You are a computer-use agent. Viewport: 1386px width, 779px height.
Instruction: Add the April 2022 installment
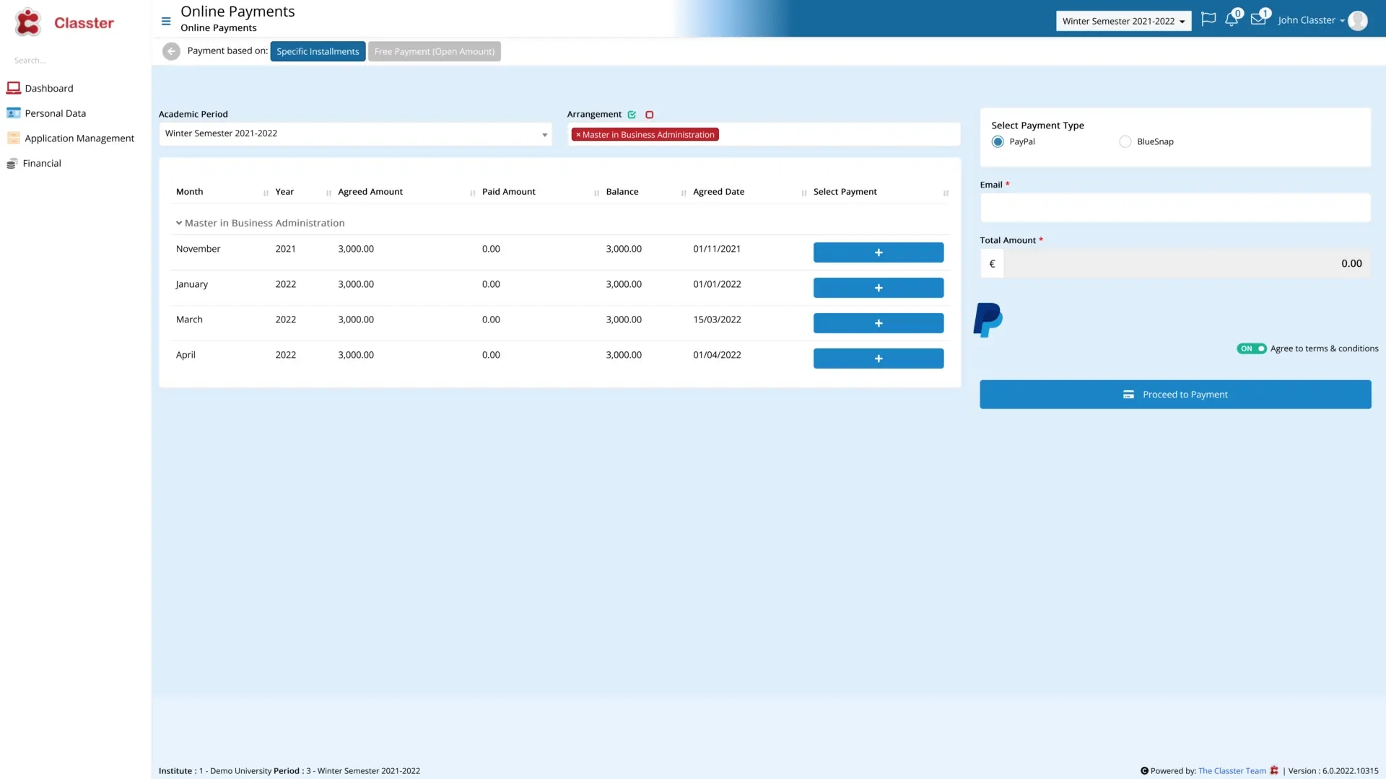point(879,358)
